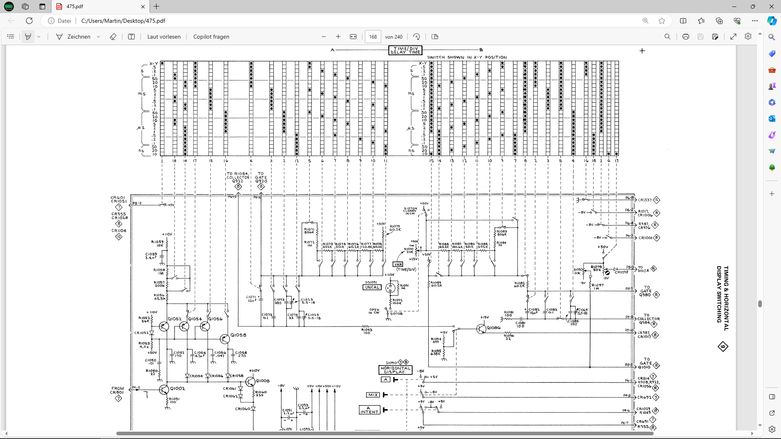Image resolution: width=781 pixels, height=439 pixels.
Task: Open Copilot sidebar button
Action: click(x=772, y=21)
